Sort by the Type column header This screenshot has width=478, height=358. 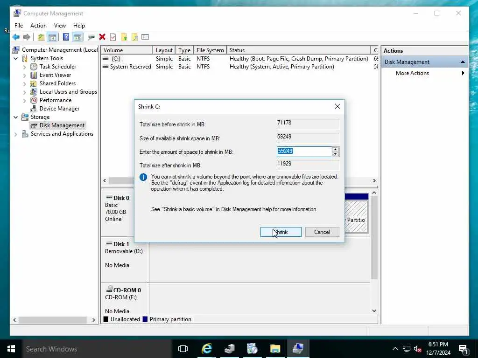click(x=184, y=50)
